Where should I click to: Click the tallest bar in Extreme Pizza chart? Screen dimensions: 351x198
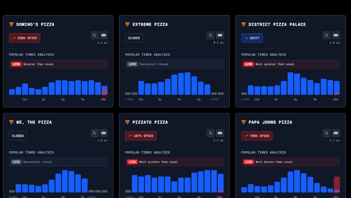click(x=188, y=83)
